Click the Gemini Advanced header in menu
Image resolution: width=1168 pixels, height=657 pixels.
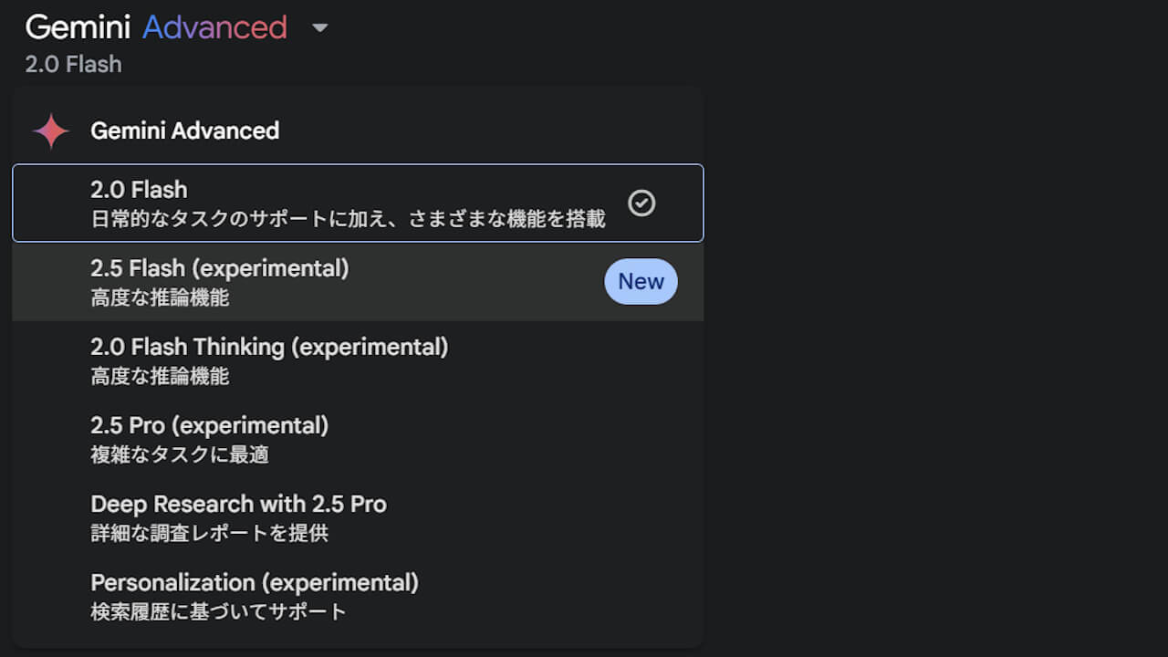point(184,130)
